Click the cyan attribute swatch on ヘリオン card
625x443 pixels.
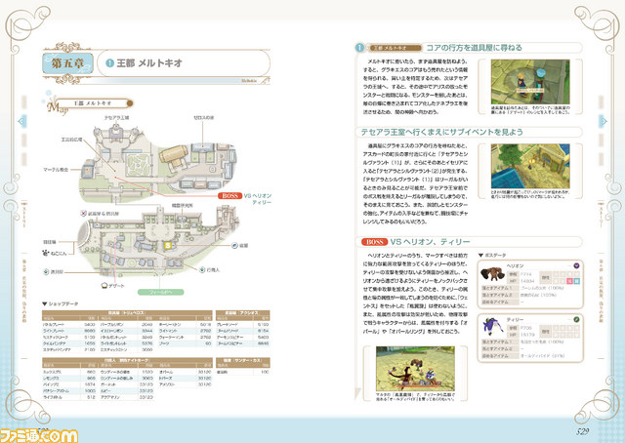point(576,281)
